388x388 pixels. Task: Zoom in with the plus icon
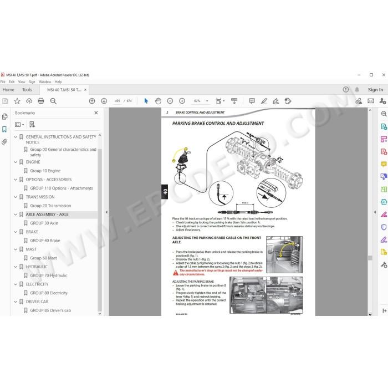coord(182,101)
